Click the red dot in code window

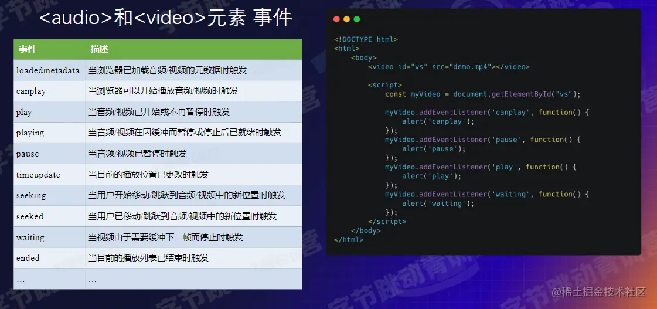coord(336,19)
